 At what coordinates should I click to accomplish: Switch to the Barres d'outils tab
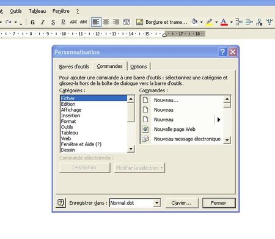pyautogui.click(x=74, y=67)
